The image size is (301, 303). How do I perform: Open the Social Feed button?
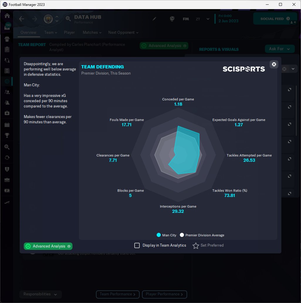275,18
